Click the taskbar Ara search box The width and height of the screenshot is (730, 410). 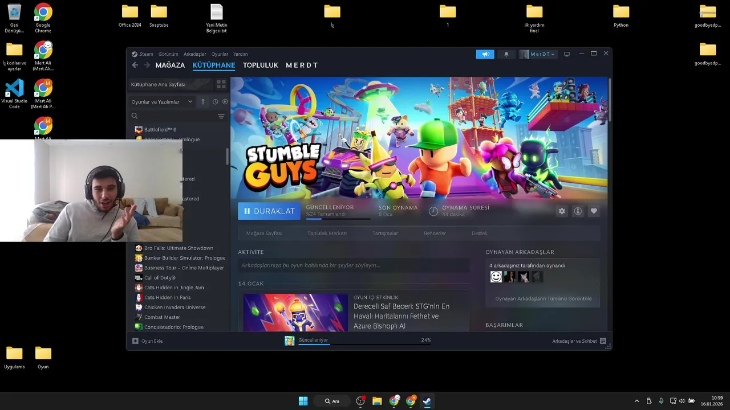(x=332, y=401)
